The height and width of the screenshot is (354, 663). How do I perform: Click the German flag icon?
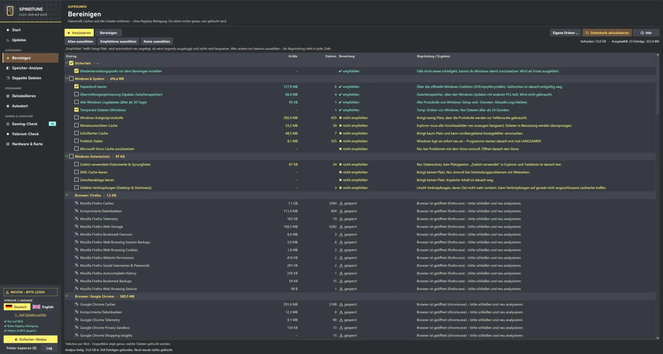click(x=9, y=307)
